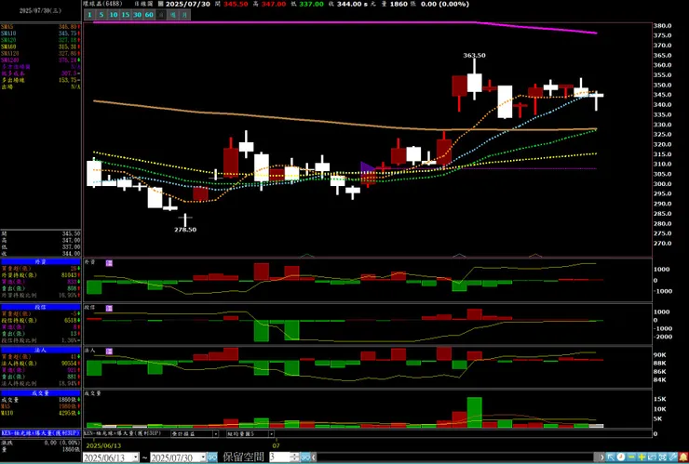Select the weekly (週) chart period button
Screen dimensions: 689x464
click(173, 15)
